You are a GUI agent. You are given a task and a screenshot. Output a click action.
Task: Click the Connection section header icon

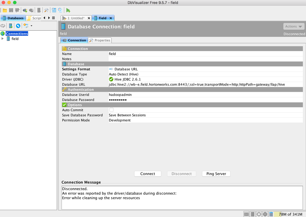click(x=64, y=49)
